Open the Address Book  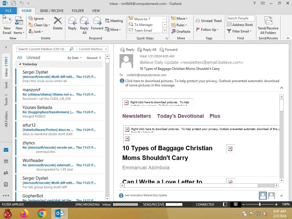point(240,25)
